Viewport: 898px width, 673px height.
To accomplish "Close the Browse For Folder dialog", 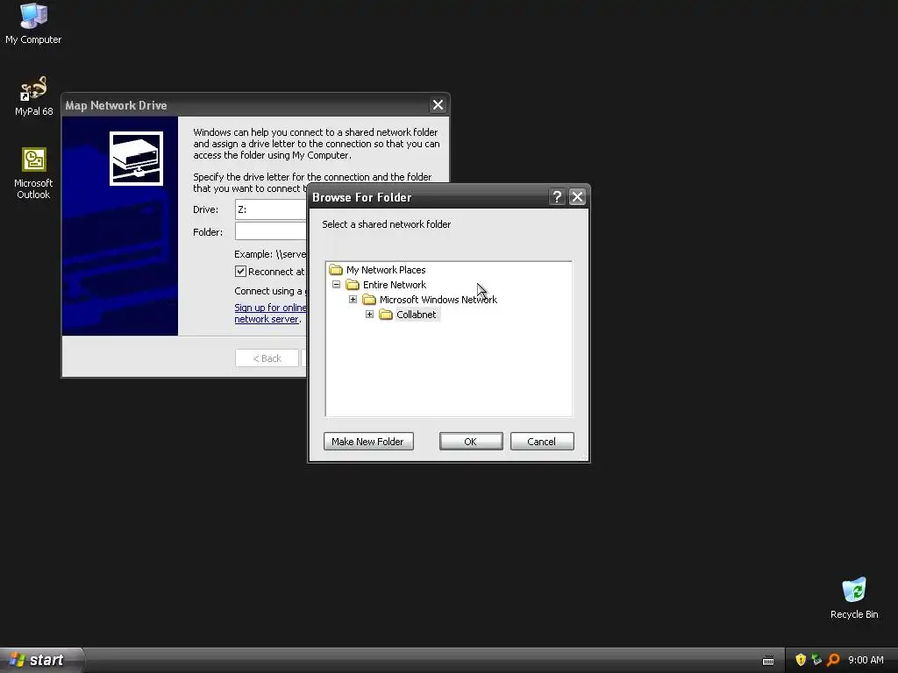I will coord(577,197).
